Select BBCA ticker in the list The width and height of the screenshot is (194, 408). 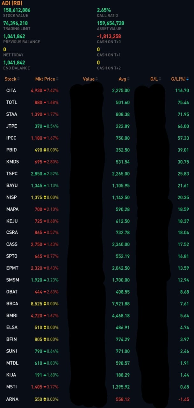click(12, 304)
